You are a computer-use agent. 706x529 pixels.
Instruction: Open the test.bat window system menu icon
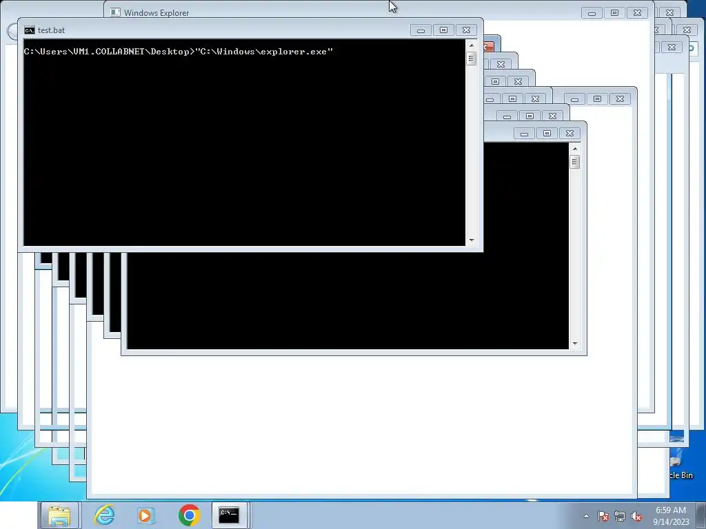click(29, 30)
